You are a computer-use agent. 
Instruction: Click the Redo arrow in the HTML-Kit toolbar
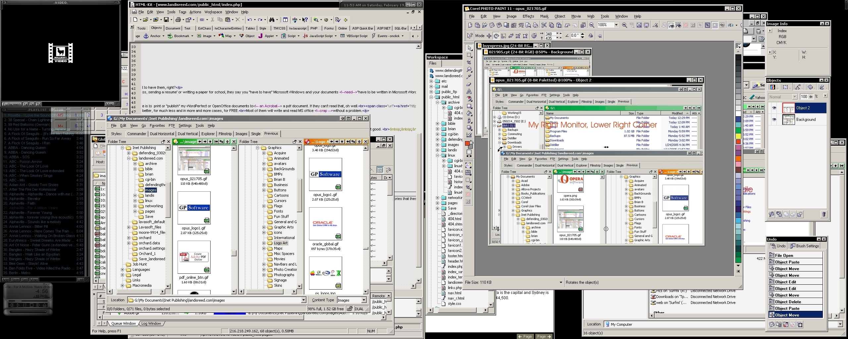(260, 20)
